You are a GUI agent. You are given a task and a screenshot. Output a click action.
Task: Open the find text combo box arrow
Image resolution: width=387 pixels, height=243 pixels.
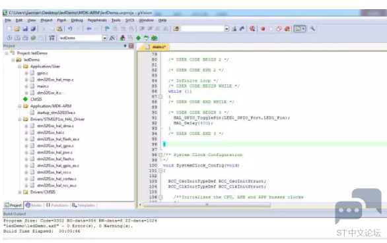click(227, 29)
